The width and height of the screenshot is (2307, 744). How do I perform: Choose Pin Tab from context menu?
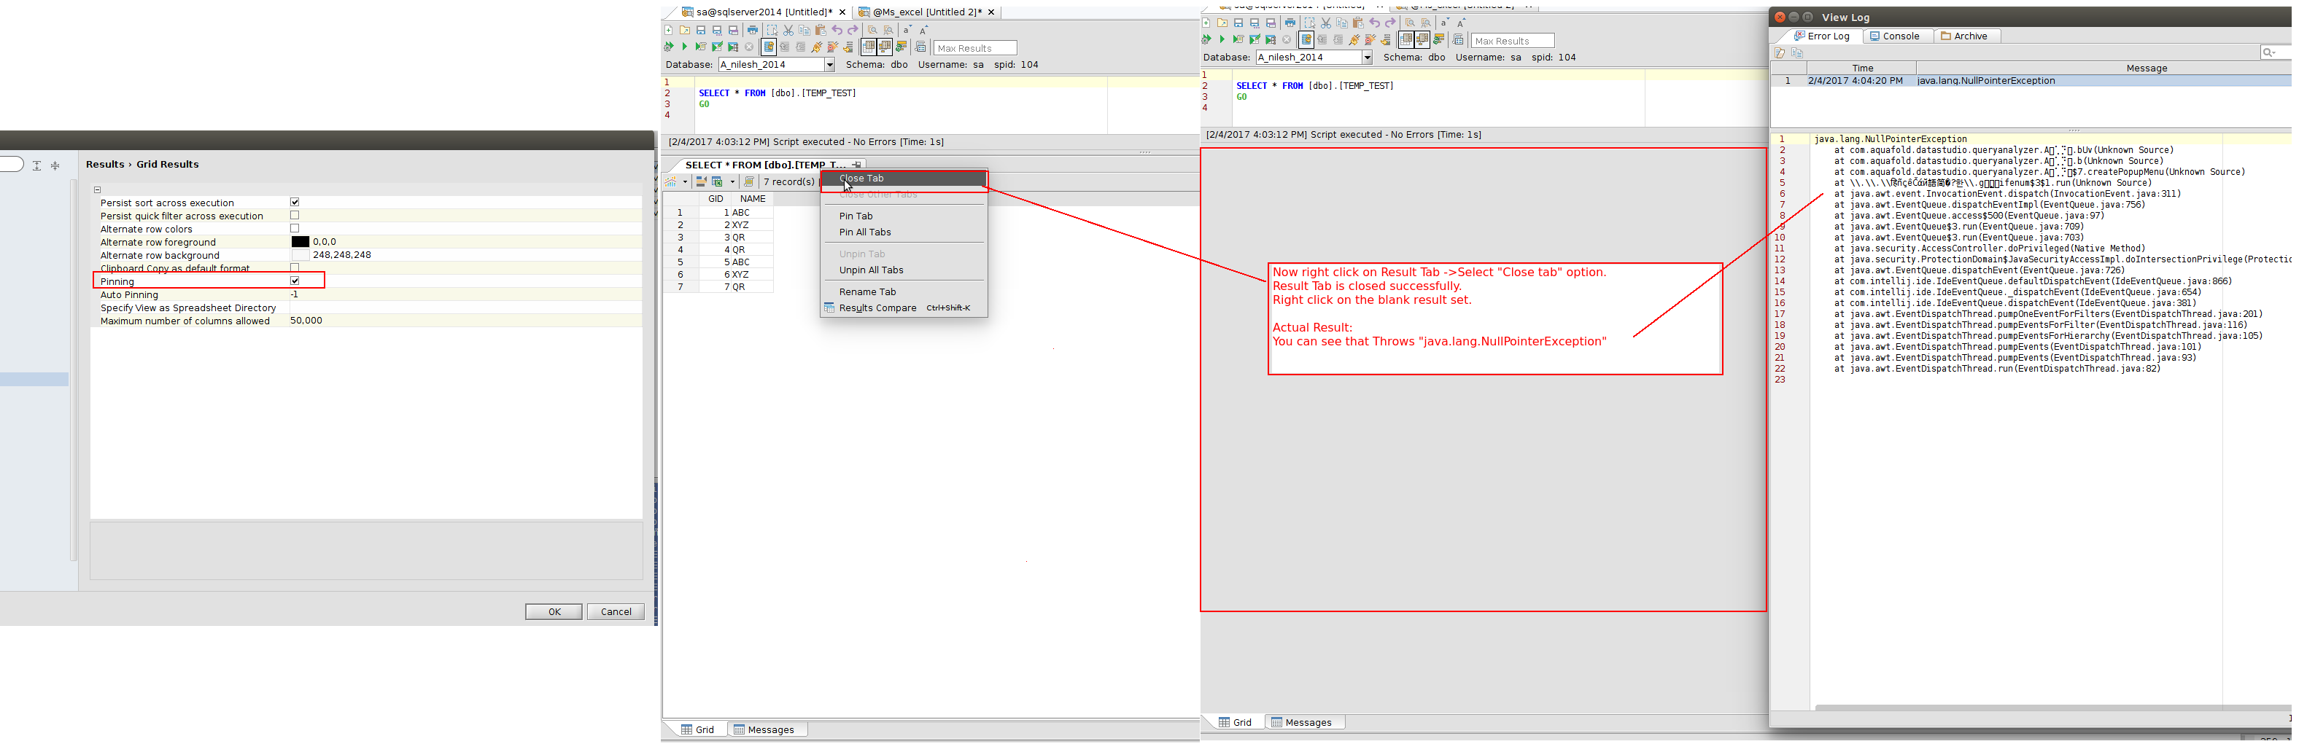pos(904,216)
